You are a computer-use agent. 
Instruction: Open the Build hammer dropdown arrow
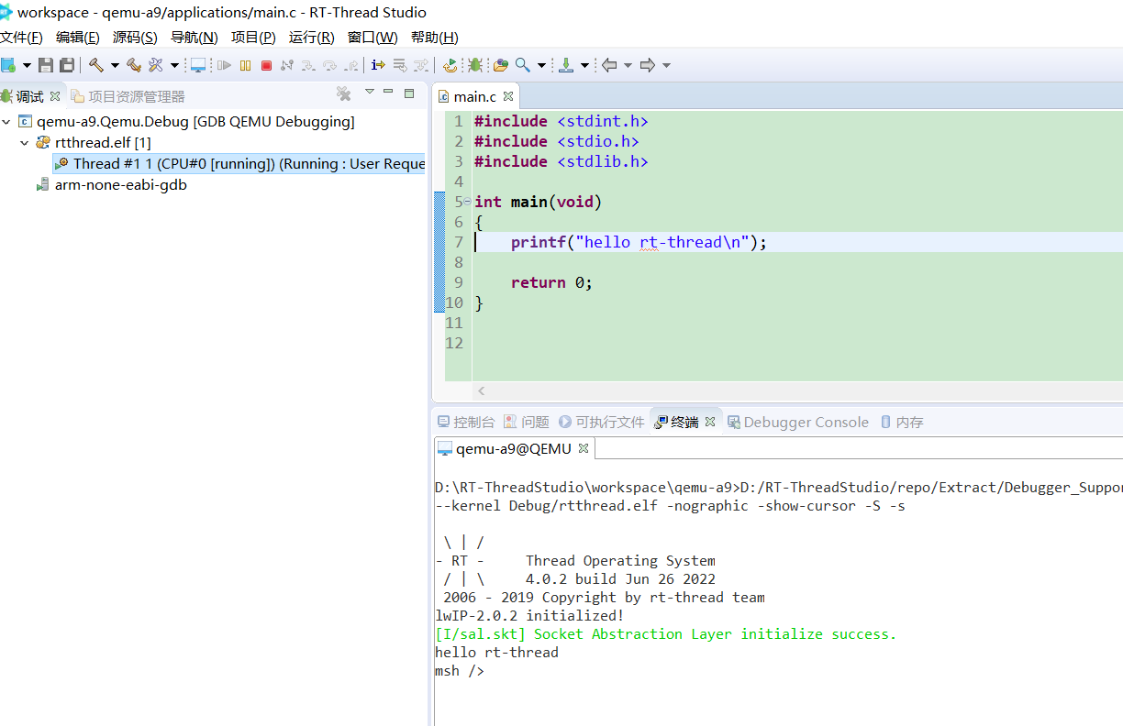pyautogui.click(x=115, y=65)
